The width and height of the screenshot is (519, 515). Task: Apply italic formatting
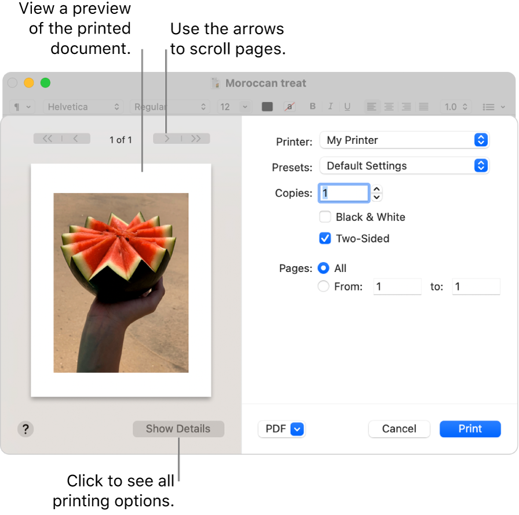coord(330,107)
